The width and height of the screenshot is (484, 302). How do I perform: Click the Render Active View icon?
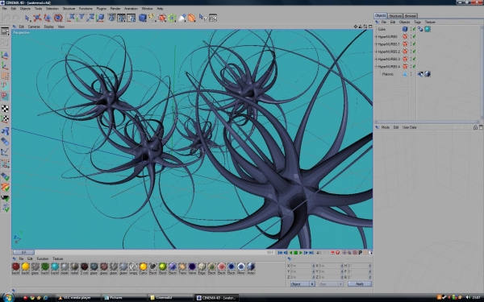[x=112, y=18]
